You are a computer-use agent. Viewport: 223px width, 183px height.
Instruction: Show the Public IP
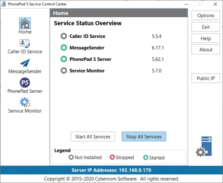(206, 78)
